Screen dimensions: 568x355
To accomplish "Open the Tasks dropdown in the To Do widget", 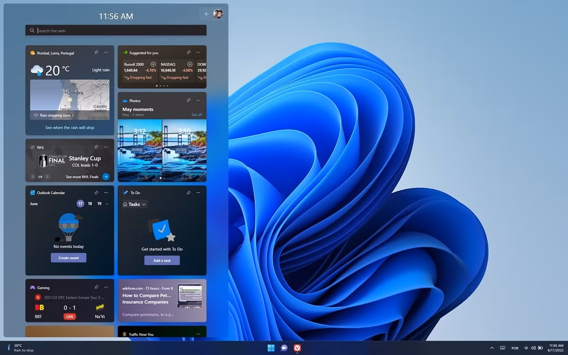I will pyautogui.click(x=134, y=204).
